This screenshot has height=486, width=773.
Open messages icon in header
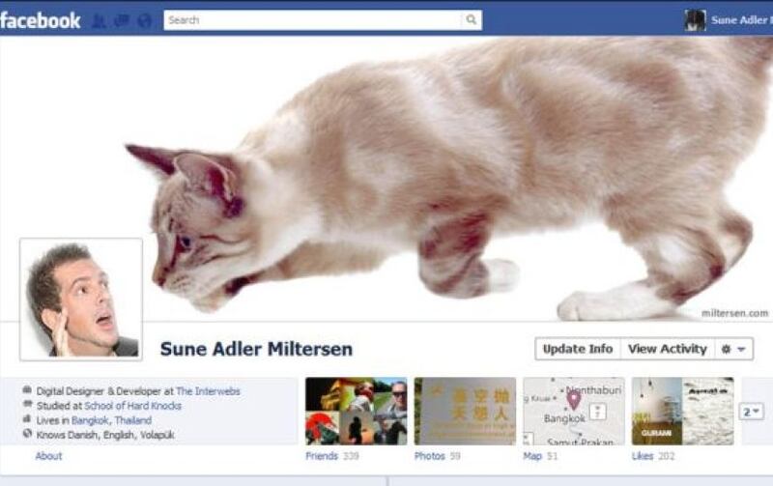(122, 20)
